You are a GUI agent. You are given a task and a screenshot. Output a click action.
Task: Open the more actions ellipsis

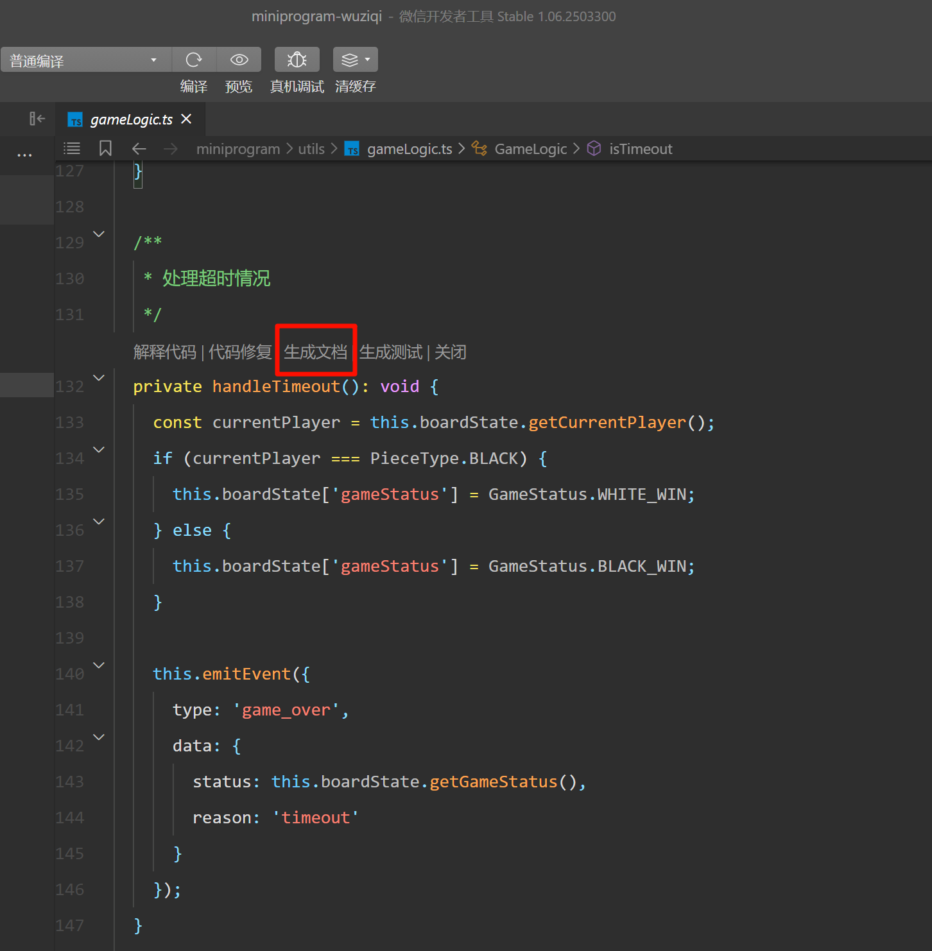point(24,155)
